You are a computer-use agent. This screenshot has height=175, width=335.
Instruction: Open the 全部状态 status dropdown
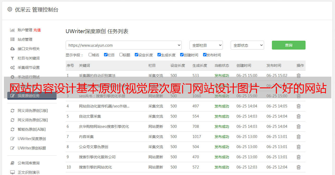click(x=247, y=45)
